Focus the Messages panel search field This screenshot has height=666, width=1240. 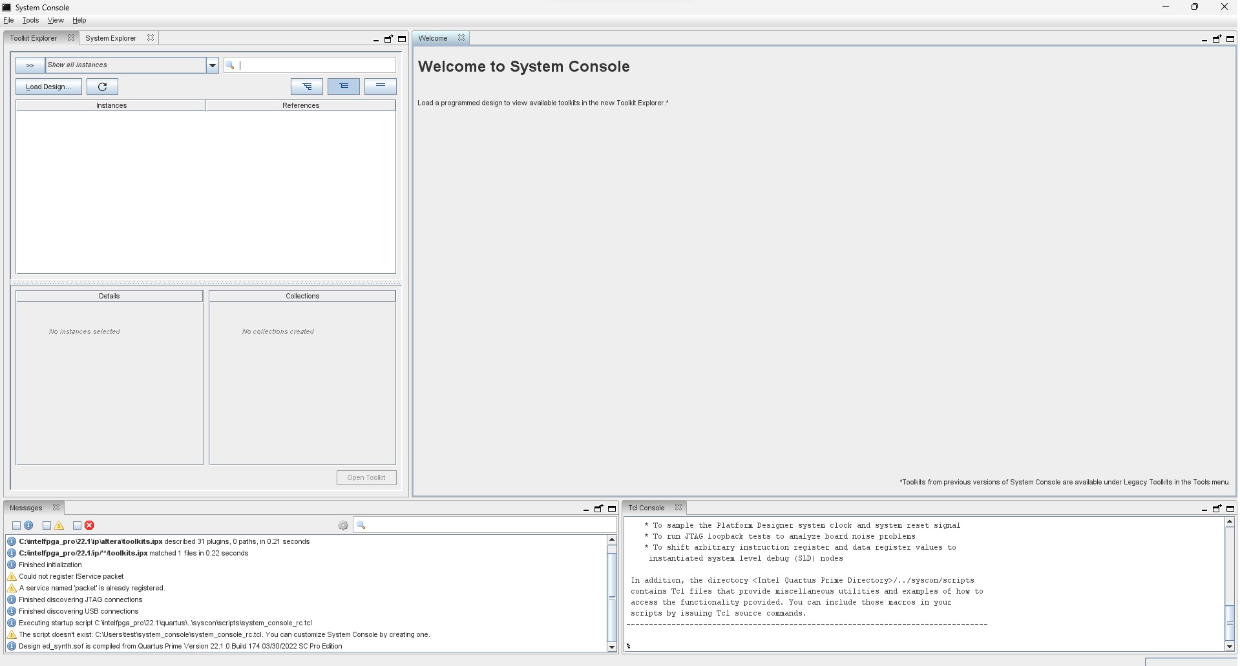[x=484, y=526]
